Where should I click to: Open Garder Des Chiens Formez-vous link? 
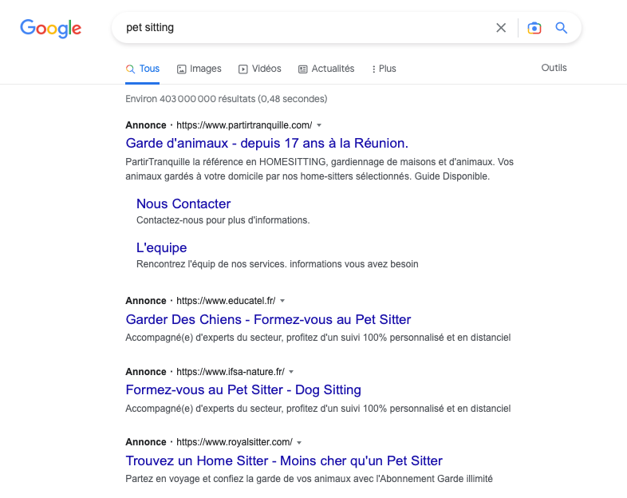(x=268, y=319)
